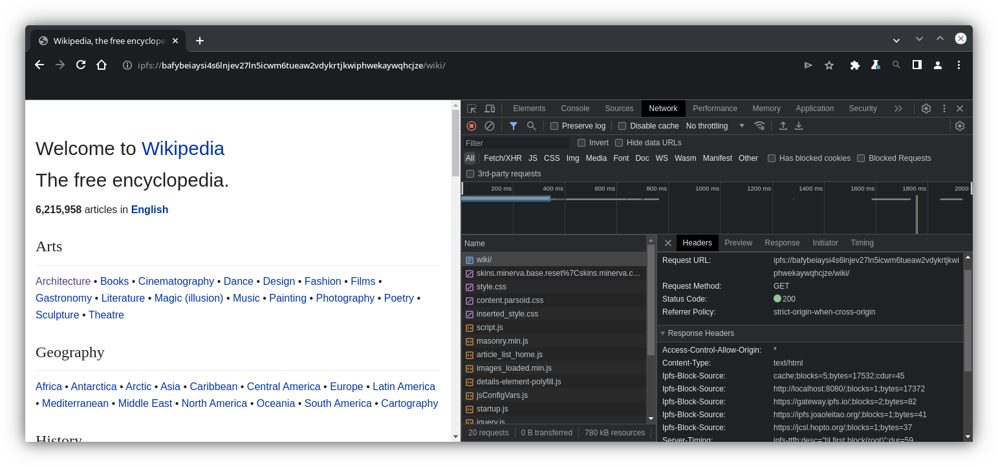Open DevTools settings gear
Viewport: 998px width, 467px height.
[926, 109]
